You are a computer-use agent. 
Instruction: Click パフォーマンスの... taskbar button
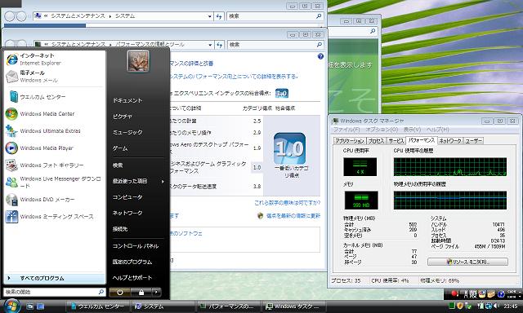pos(228,306)
